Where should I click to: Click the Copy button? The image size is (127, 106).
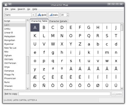point(117,94)
